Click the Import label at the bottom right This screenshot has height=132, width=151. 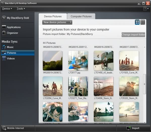135,128
